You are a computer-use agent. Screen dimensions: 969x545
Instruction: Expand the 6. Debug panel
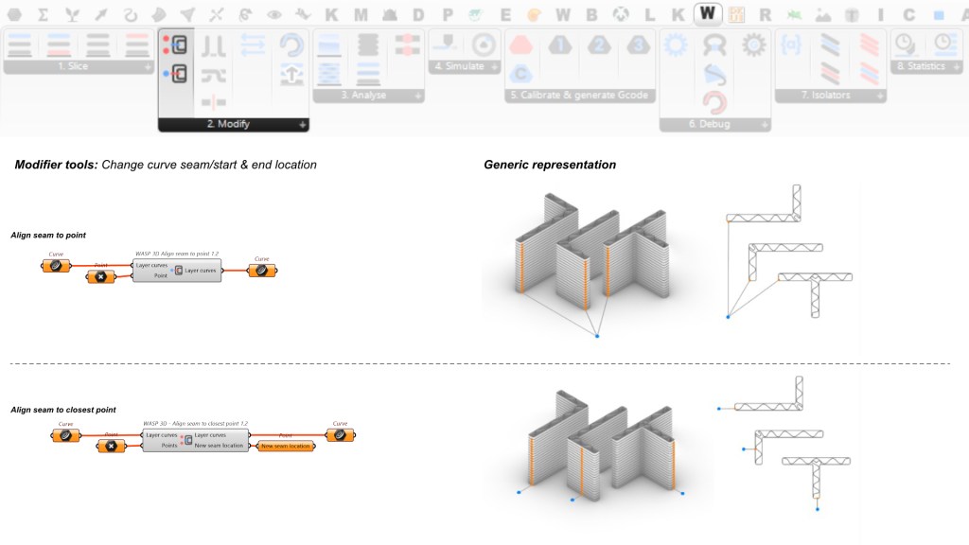[765, 124]
